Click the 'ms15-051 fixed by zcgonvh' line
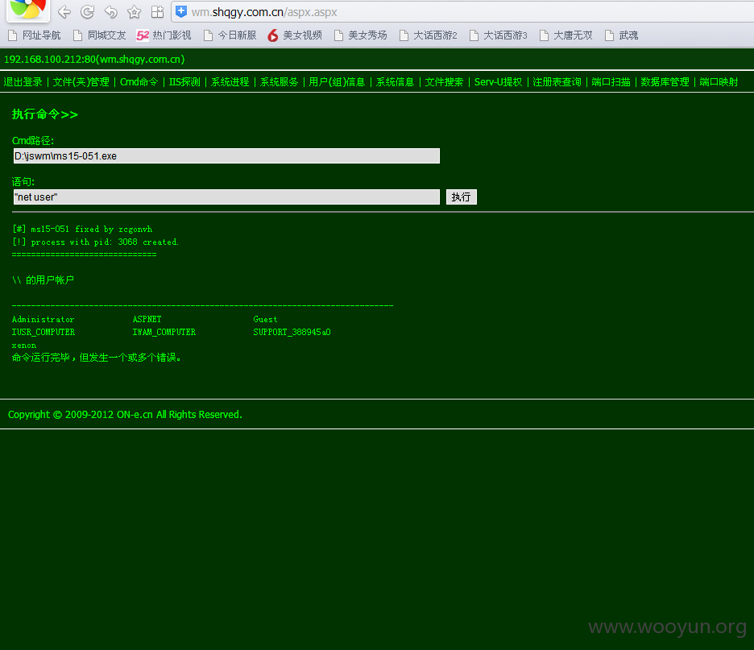 [82, 229]
